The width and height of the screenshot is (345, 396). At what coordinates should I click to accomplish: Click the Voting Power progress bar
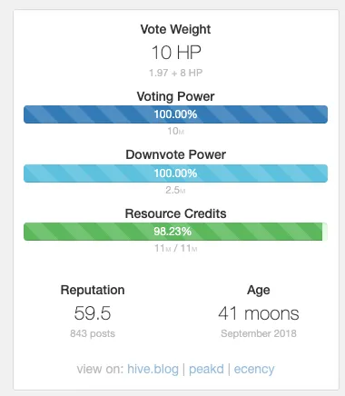tap(175, 114)
